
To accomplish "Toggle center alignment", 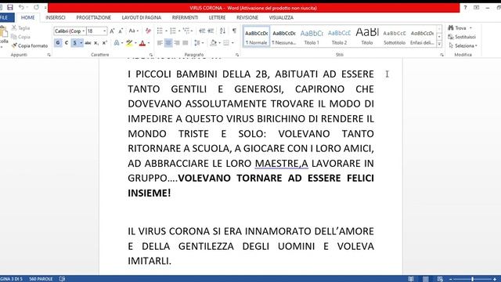I will pos(168,43).
